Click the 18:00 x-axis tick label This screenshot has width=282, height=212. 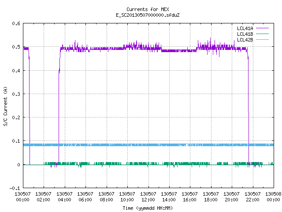click(x=211, y=200)
